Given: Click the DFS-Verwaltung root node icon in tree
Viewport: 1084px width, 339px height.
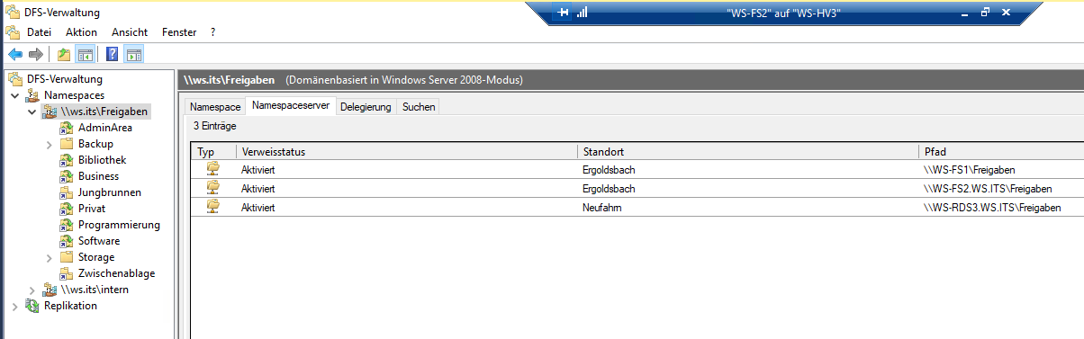Looking at the screenshot, I should coord(15,78).
